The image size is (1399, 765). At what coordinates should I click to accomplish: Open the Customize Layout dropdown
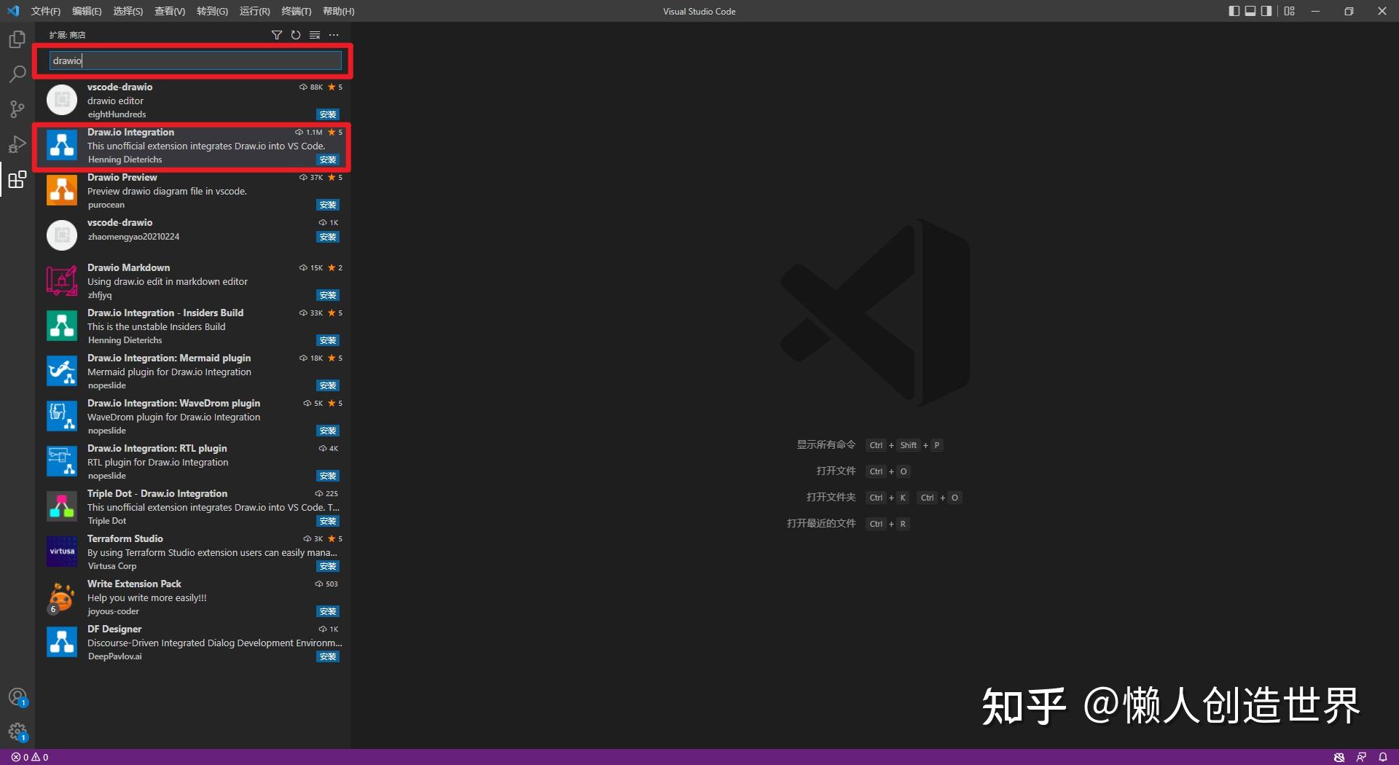tap(1288, 11)
